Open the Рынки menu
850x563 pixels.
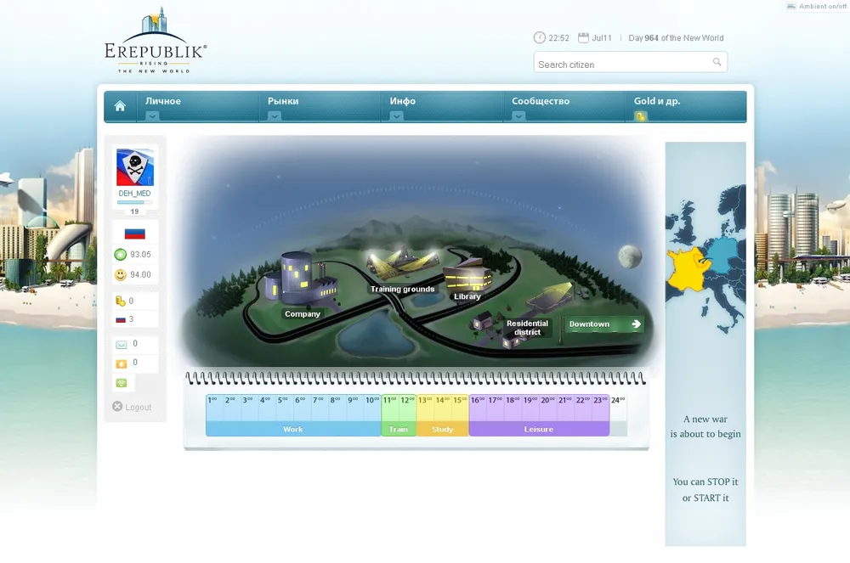tap(283, 101)
